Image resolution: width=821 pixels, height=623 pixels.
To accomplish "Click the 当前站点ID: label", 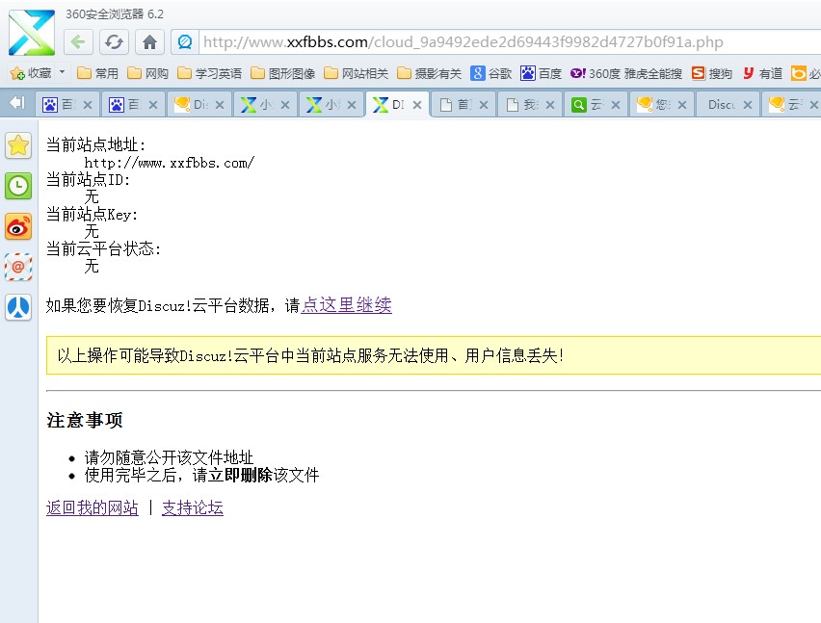I will pyautogui.click(x=88, y=180).
